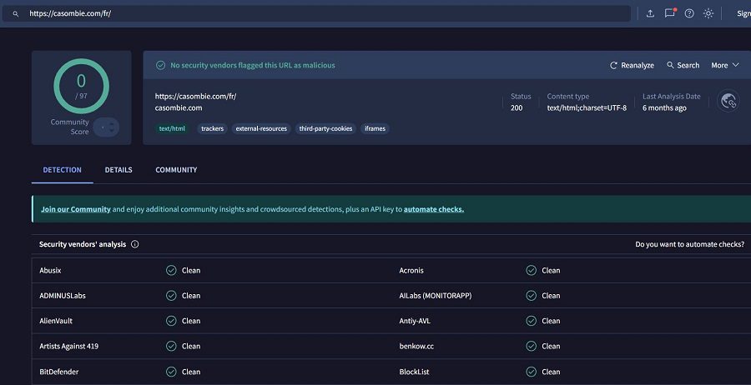Click the BitDefender vendor name
Image resolution: width=751 pixels, height=385 pixels.
(59, 372)
